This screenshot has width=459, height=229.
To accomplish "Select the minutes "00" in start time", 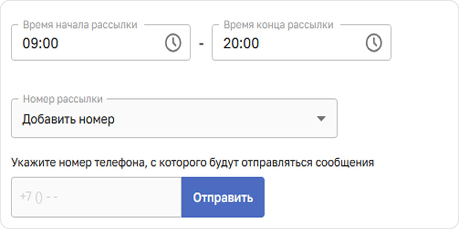I will [50, 44].
